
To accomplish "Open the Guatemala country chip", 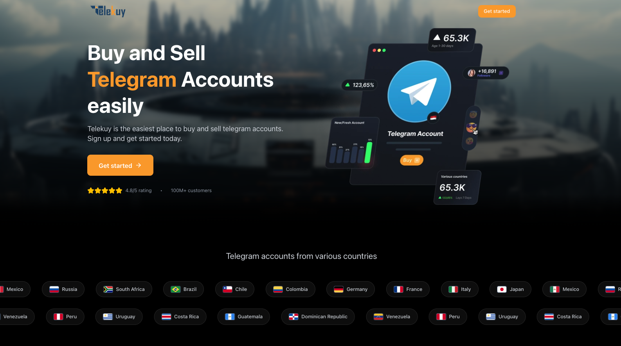I will coord(243,317).
